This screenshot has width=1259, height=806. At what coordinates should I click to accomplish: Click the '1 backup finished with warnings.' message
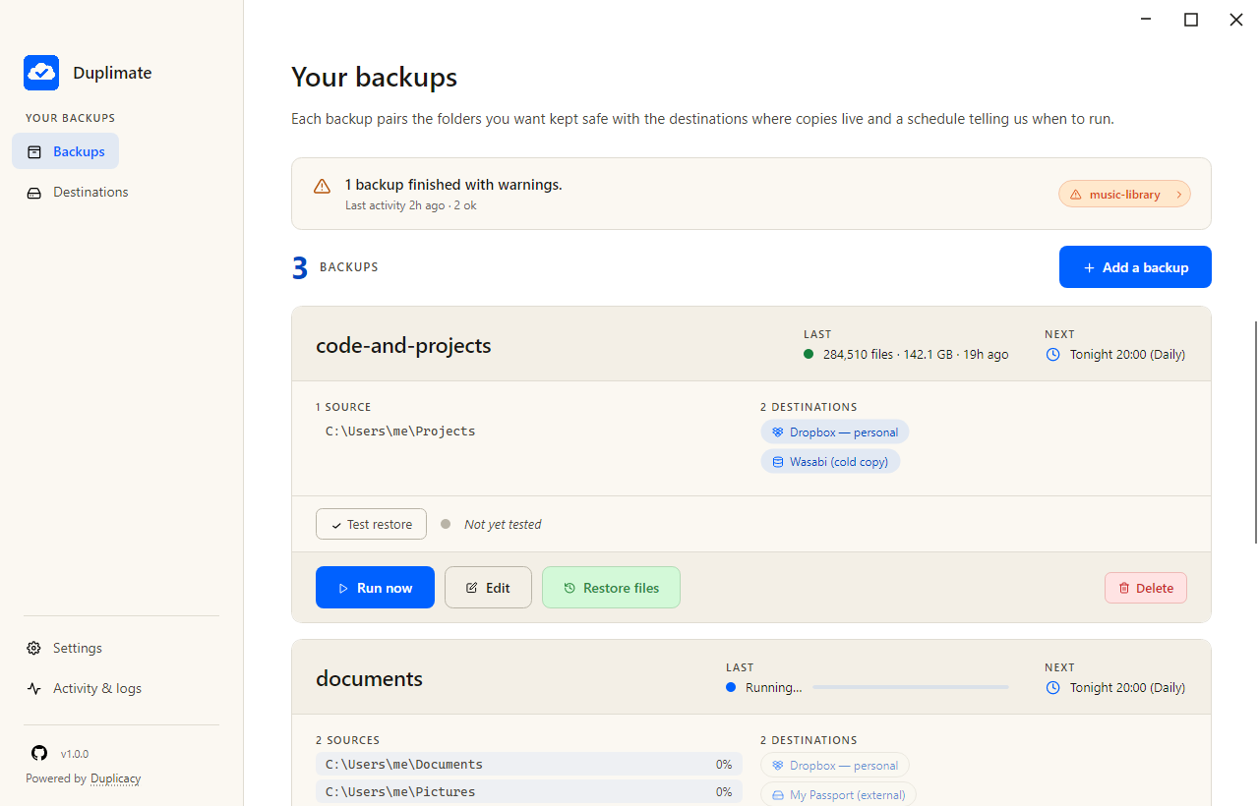(x=453, y=185)
